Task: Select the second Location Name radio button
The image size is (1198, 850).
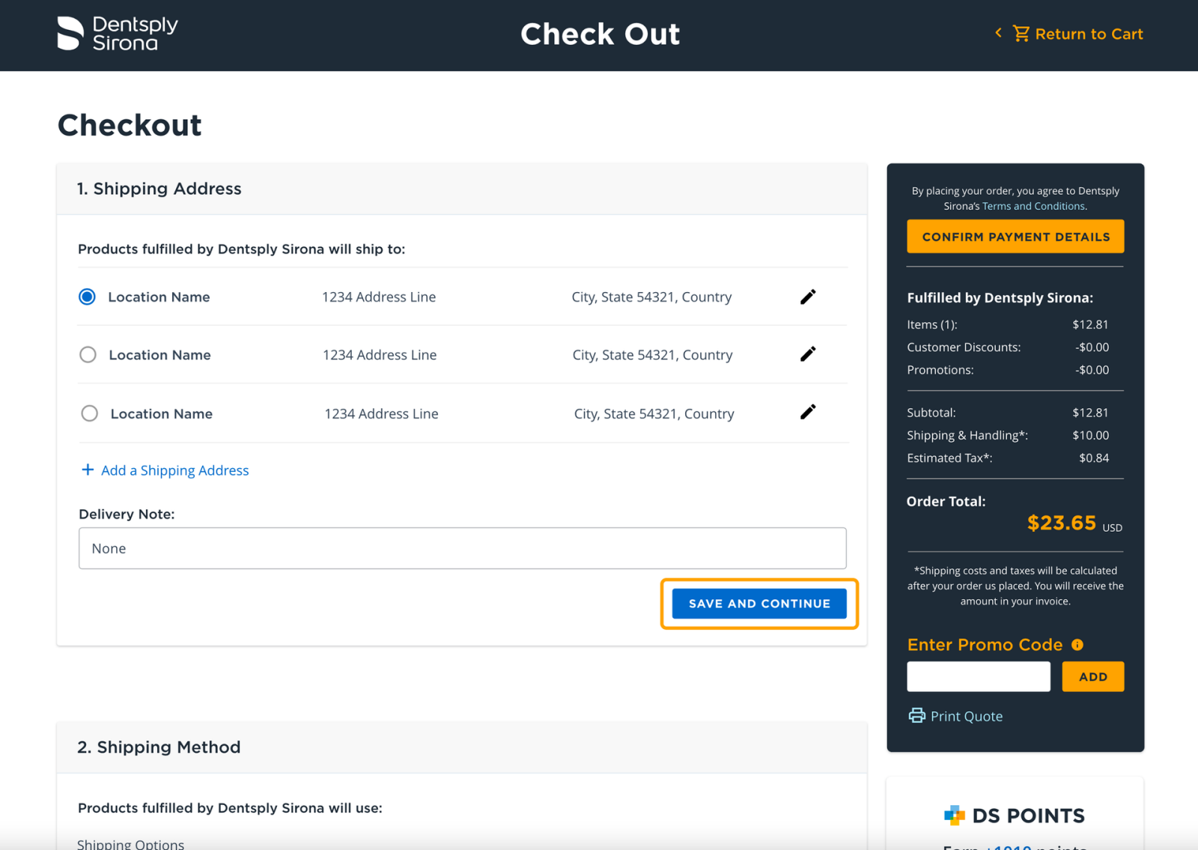Action: pos(88,355)
